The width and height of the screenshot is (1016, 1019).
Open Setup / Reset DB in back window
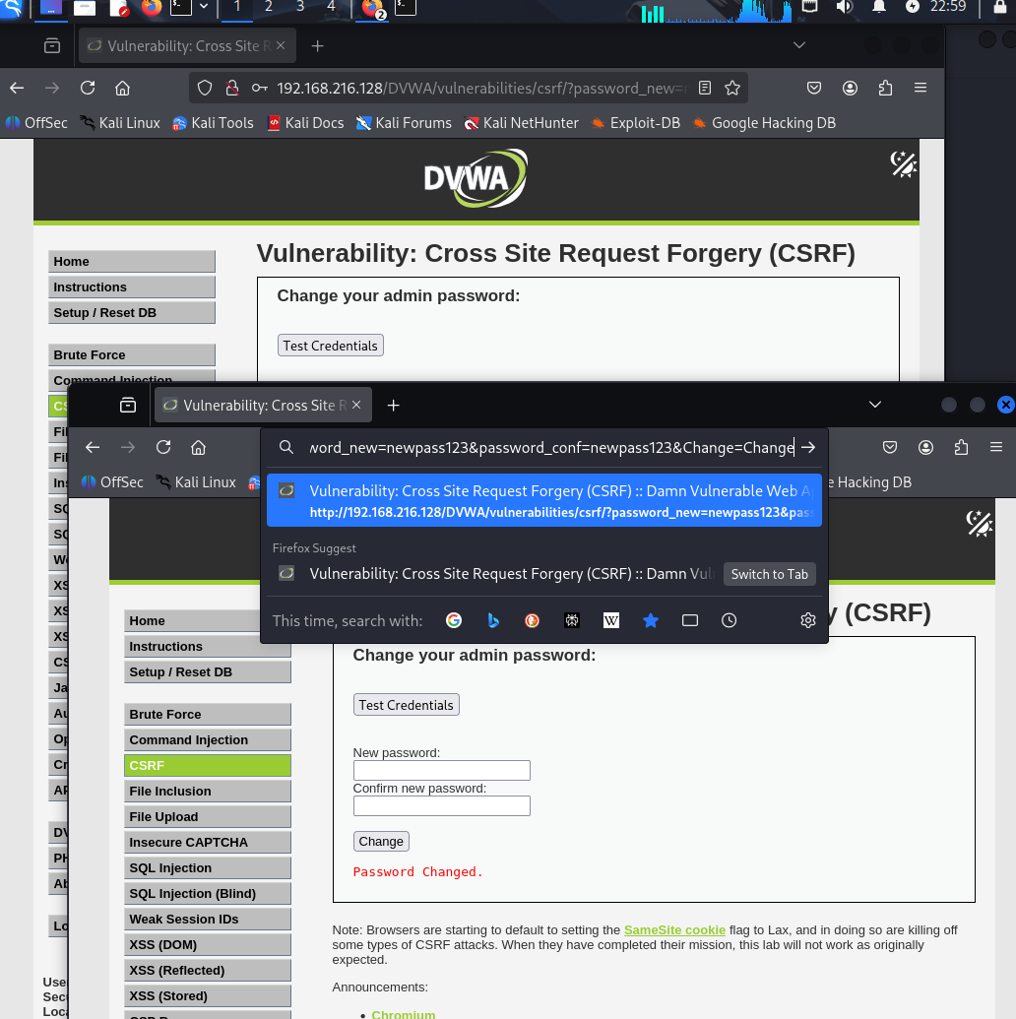tap(131, 312)
